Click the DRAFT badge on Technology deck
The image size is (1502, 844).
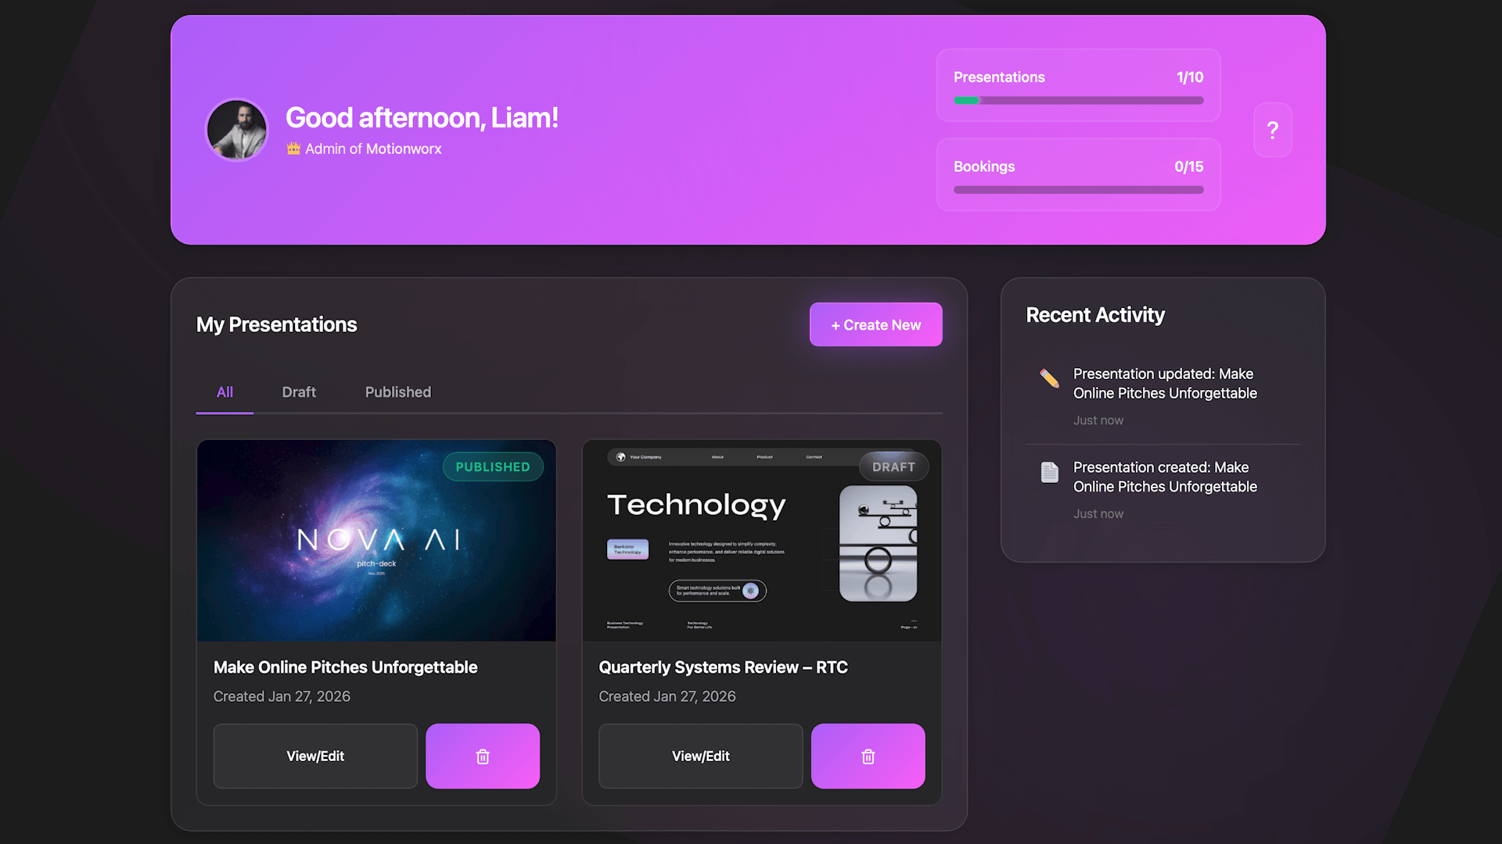pos(893,467)
